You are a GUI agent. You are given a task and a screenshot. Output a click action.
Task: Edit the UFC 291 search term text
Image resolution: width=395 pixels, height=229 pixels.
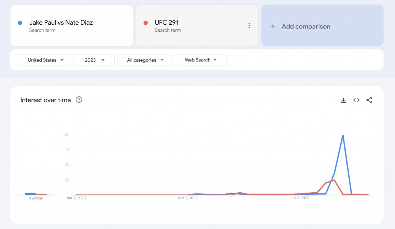pyautogui.click(x=166, y=22)
